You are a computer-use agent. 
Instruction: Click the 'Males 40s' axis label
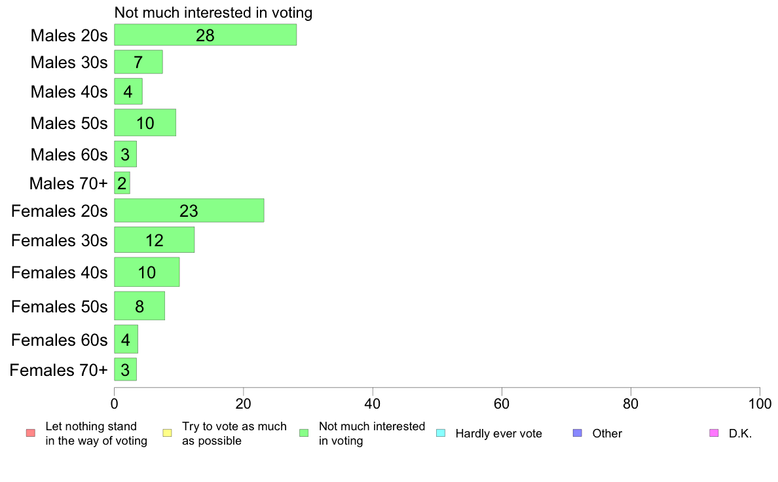[69, 92]
